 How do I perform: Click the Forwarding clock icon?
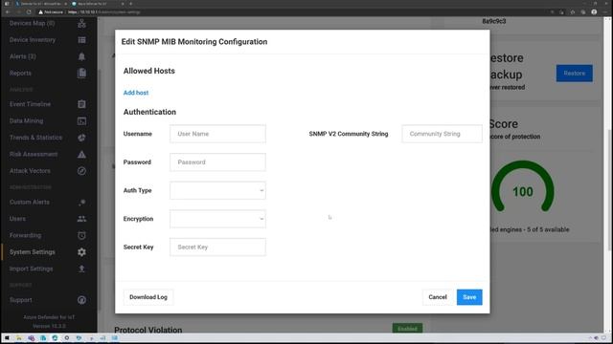[x=81, y=236]
